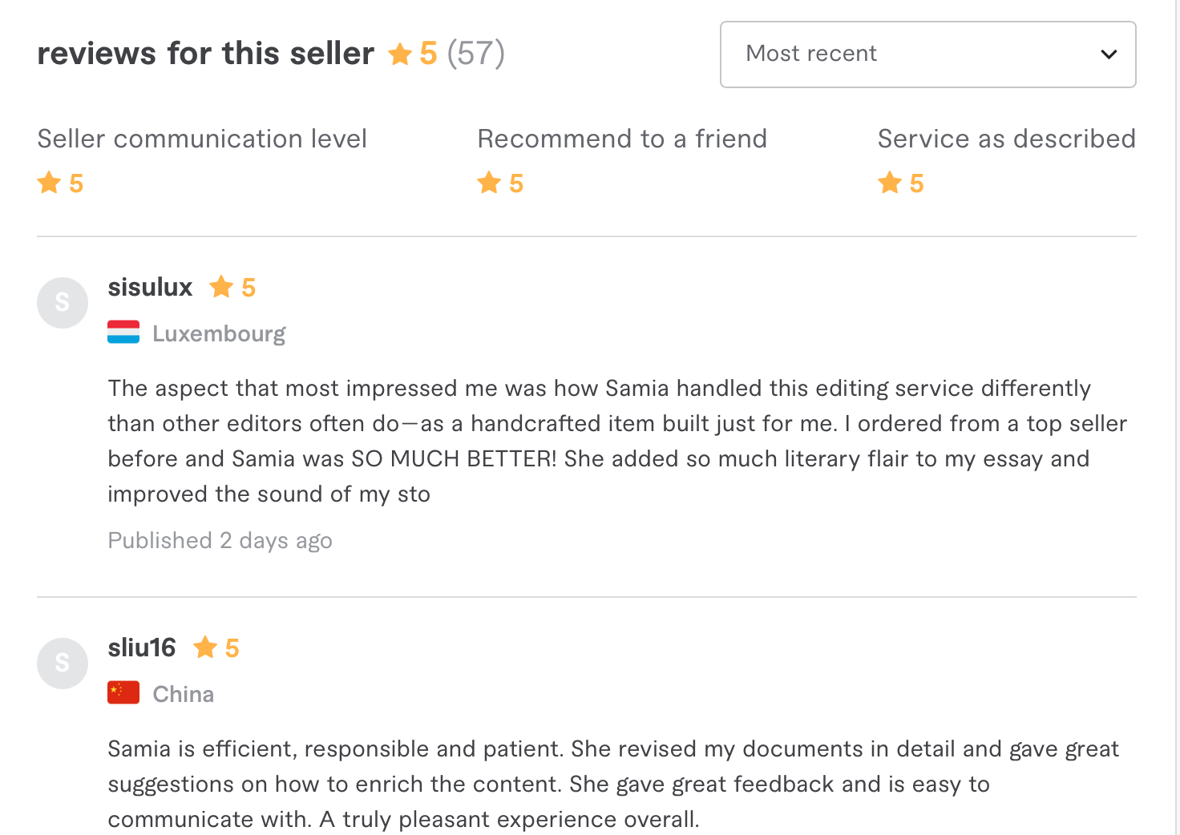Image resolution: width=1180 pixels, height=835 pixels.
Task: Open sliu16's avatar thumbnail
Action: 63,664
